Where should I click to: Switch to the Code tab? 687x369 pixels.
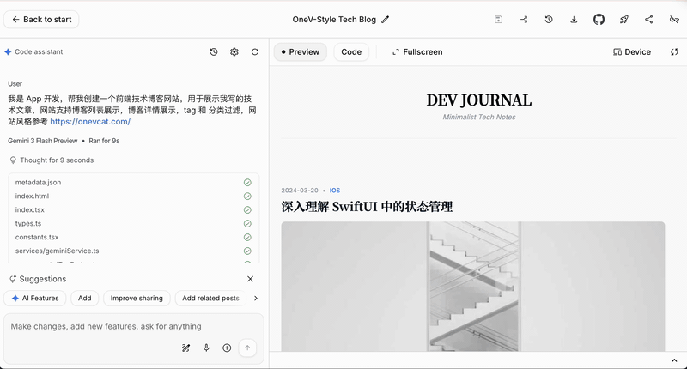(351, 51)
